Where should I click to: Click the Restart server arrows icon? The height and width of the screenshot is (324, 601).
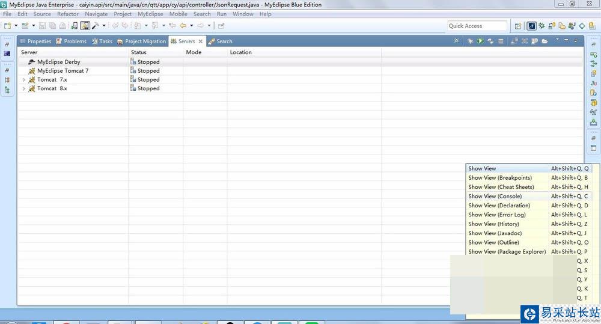(490, 41)
